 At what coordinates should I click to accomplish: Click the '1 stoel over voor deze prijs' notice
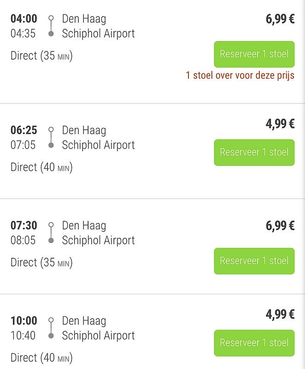[240, 75]
